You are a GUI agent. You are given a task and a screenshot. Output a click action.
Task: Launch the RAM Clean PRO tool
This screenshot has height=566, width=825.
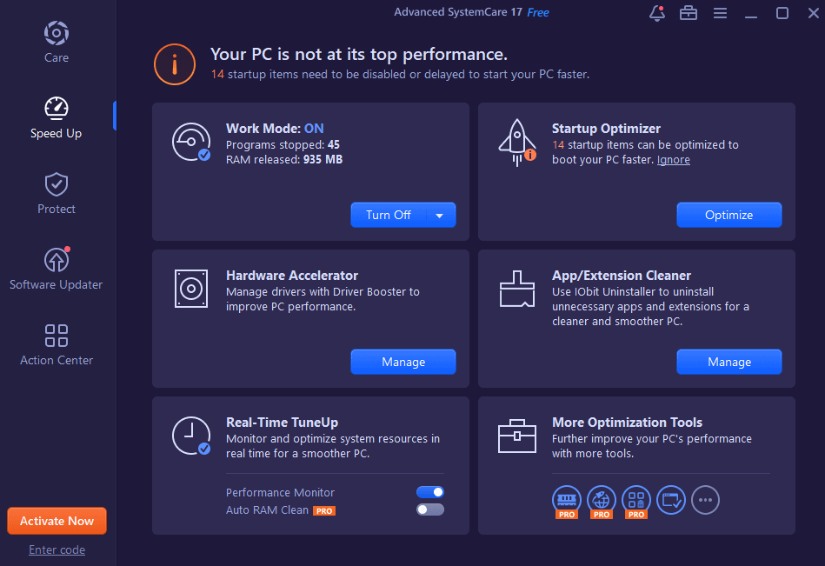[x=566, y=500]
